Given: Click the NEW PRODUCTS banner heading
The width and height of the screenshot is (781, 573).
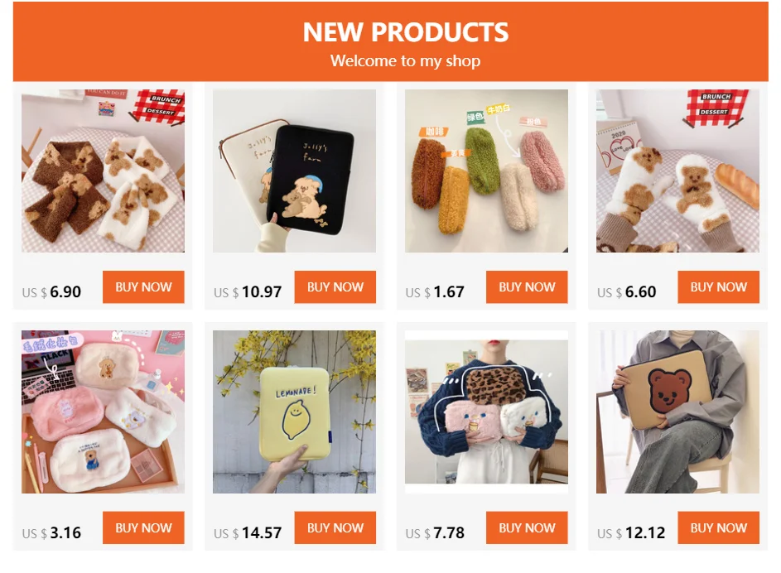Looking at the screenshot, I should click(406, 32).
